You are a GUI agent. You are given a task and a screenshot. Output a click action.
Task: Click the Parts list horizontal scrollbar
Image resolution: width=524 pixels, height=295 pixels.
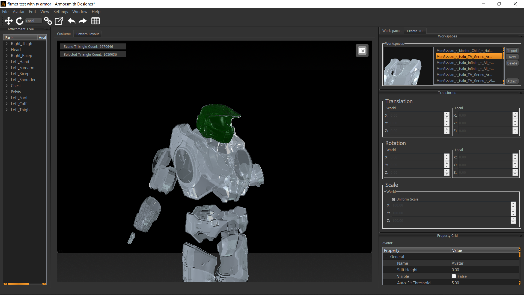click(x=19, y=284)
